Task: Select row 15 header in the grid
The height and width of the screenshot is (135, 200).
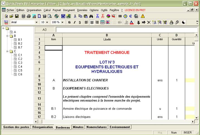Action: [x=39, y=109]
